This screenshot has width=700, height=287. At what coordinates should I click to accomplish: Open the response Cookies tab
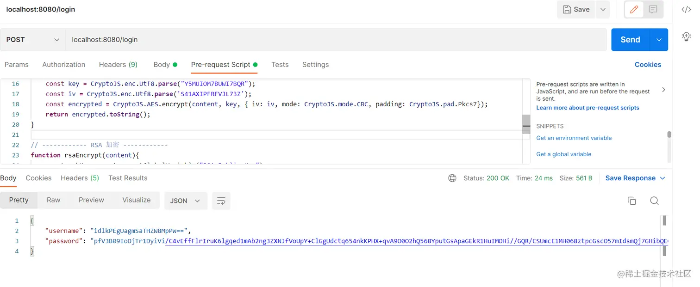tap(38, 178)
